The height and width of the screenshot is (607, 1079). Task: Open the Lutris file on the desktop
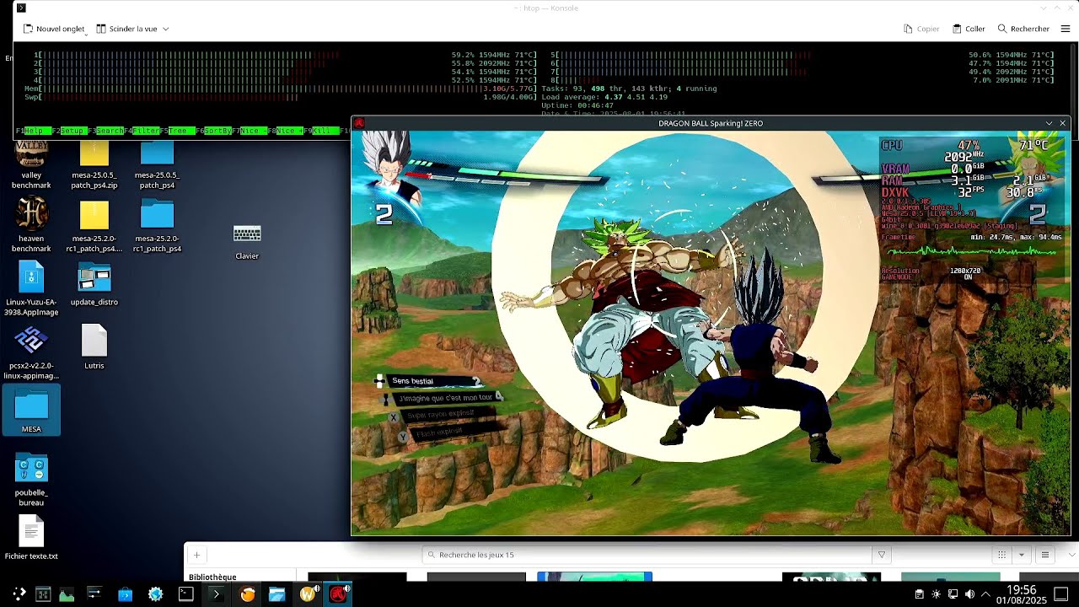click(x=94, y=347)
